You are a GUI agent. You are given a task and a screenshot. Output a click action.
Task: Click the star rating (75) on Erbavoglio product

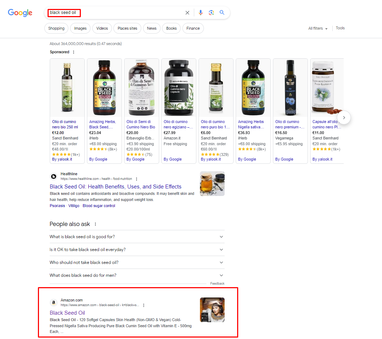[x=139, y=154]
